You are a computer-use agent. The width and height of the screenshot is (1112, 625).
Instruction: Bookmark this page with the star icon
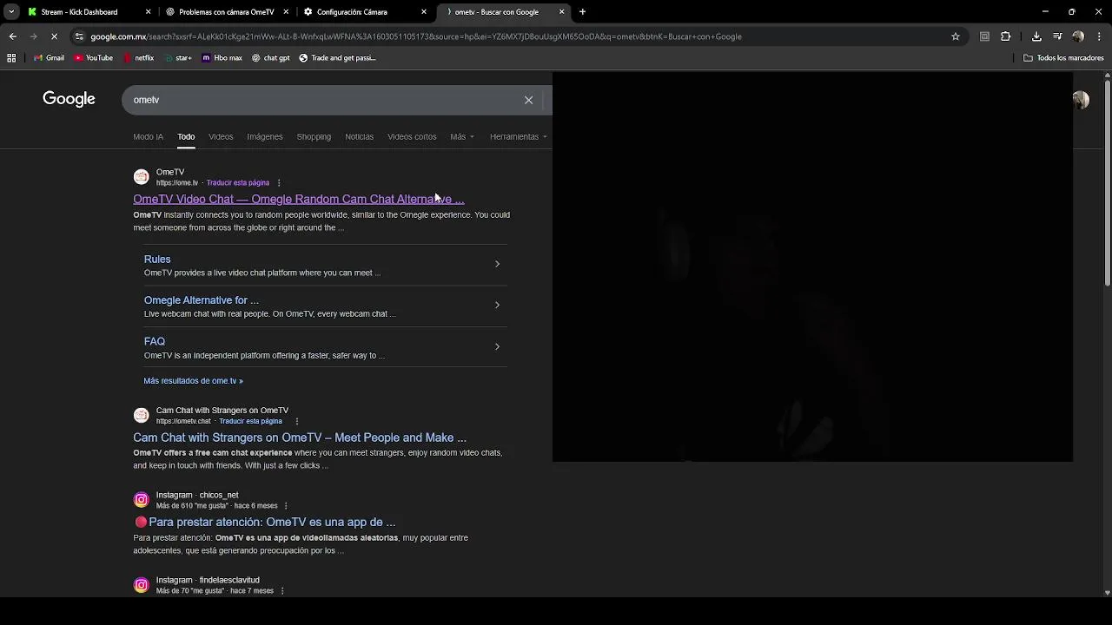click(x=956, y=36)
